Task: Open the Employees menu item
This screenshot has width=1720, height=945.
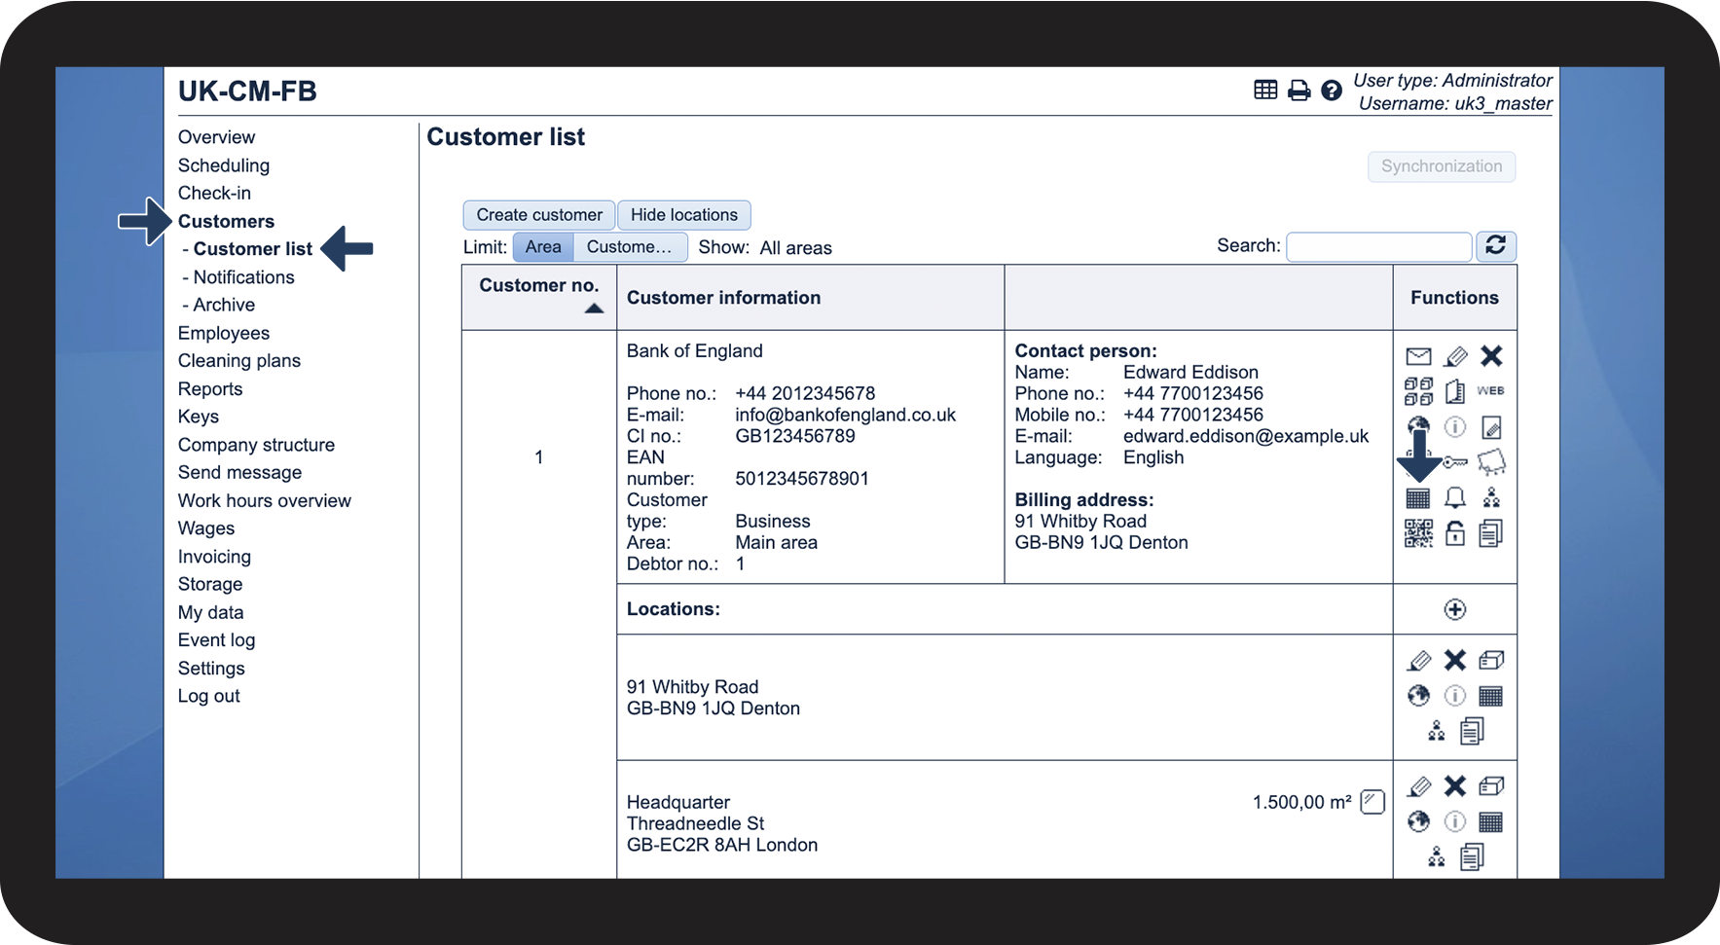Action: click(224, 333)
